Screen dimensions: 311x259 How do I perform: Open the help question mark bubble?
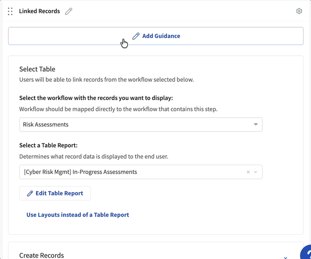coord(307,254)
